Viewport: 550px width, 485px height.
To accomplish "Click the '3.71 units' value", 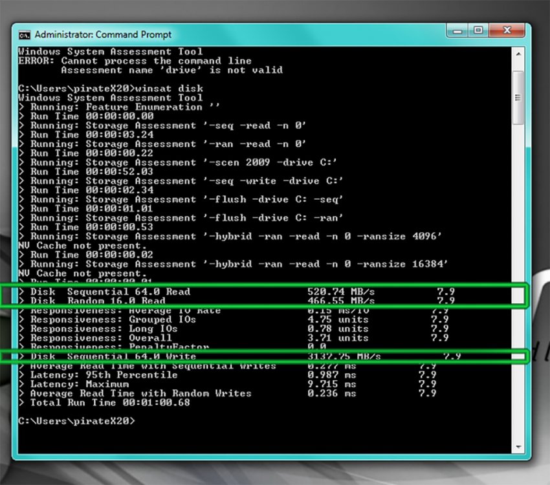I will pos(338,338).
